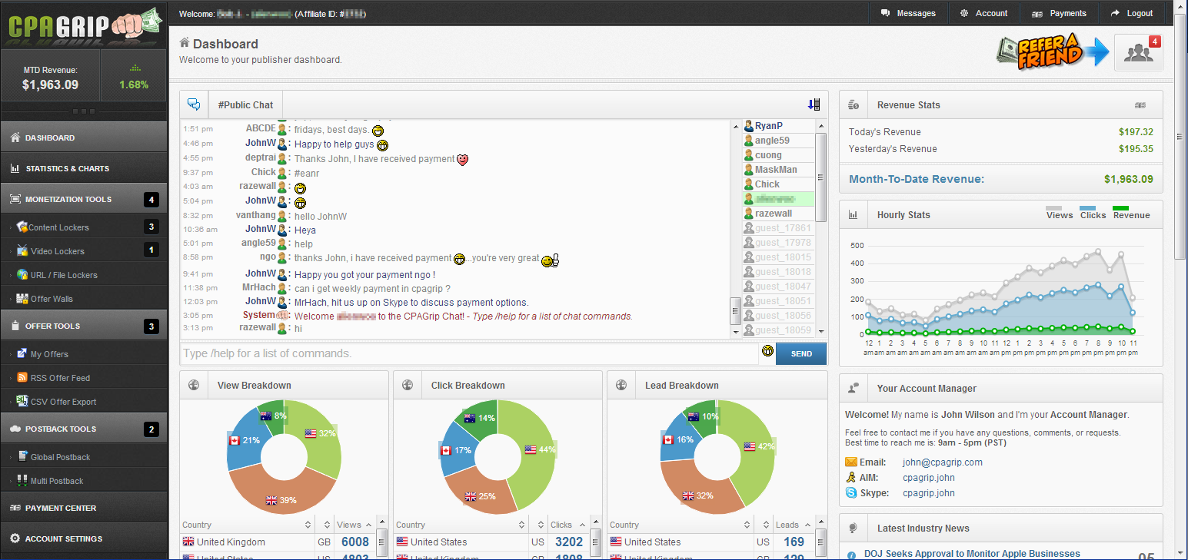Screen dimensions: 1188x560
Task: Click the CSV Offer Export icon
Action: (22, 401)
